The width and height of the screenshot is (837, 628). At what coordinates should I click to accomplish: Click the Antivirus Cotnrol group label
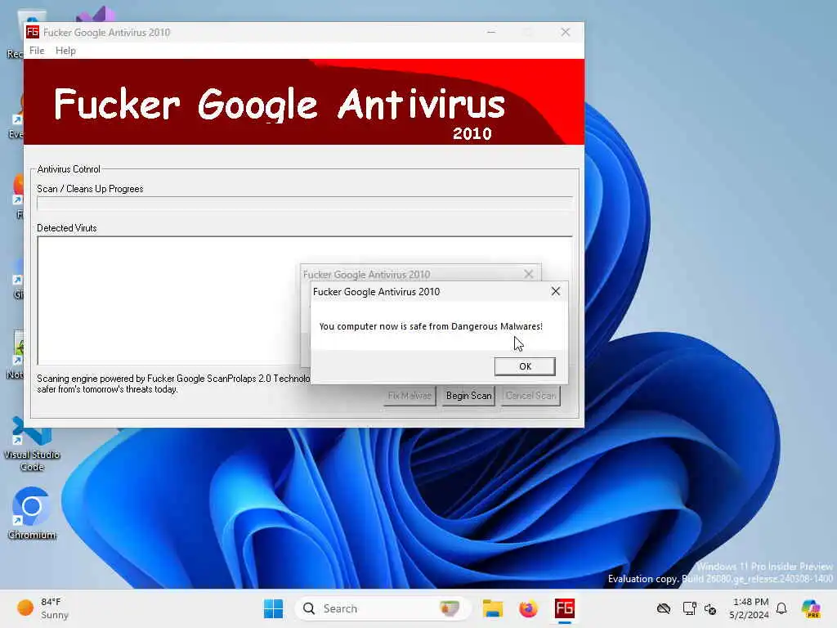coord(69,169)
